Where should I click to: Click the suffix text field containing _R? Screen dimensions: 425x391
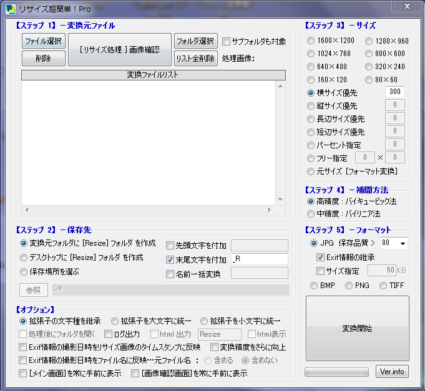click(x=260, y=259)
